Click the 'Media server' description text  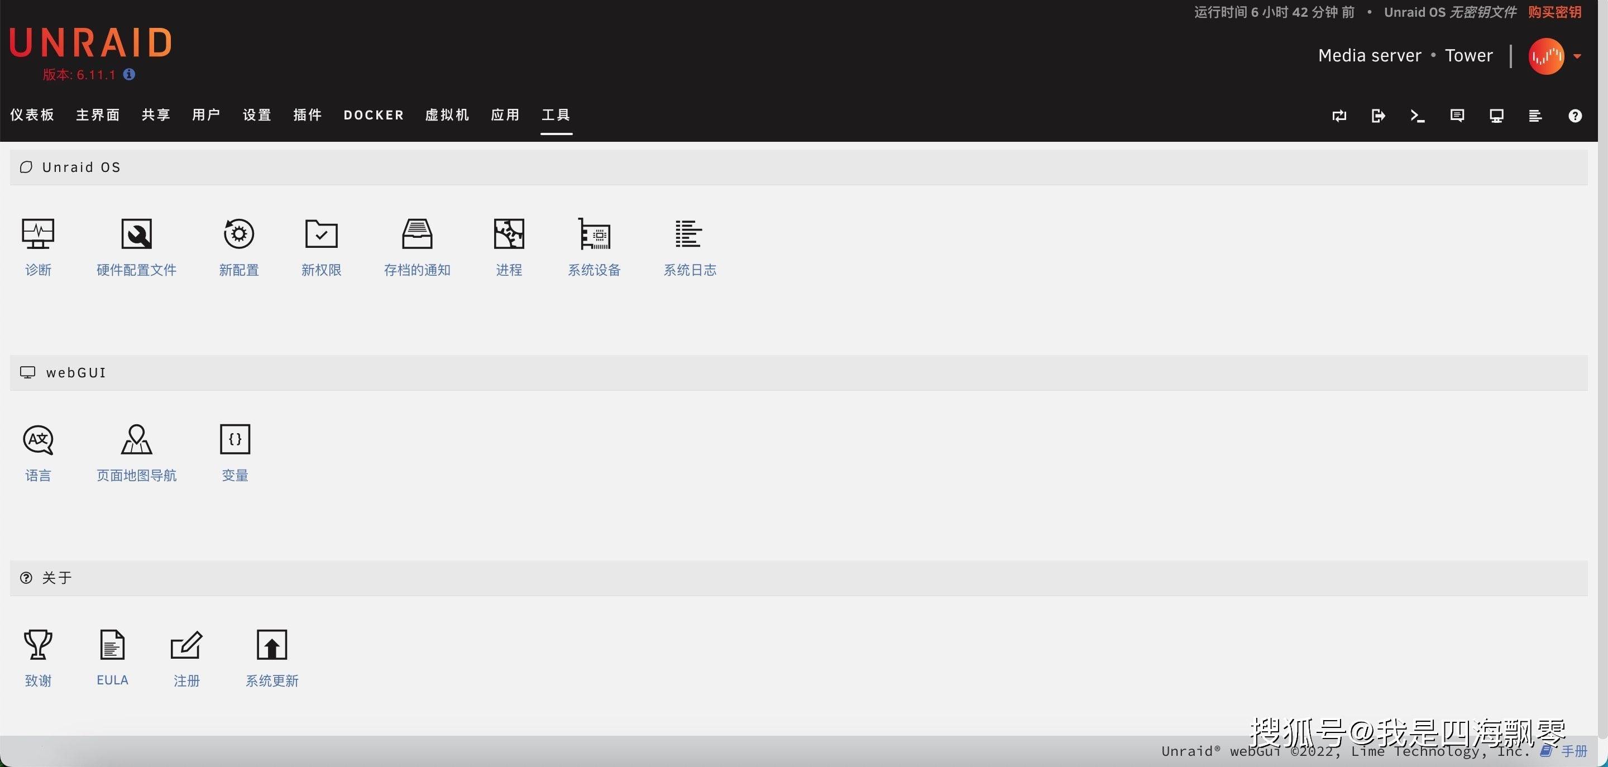tap(1370, 56)
